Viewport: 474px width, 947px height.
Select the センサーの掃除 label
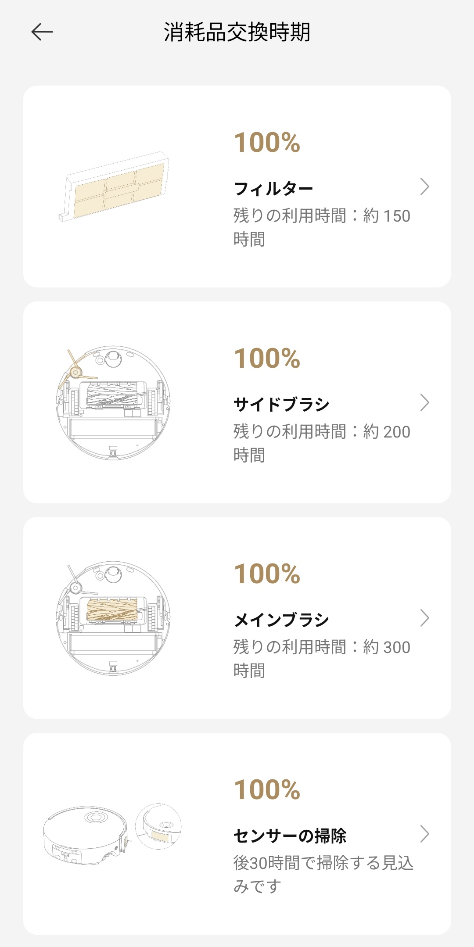pos(290,836)
